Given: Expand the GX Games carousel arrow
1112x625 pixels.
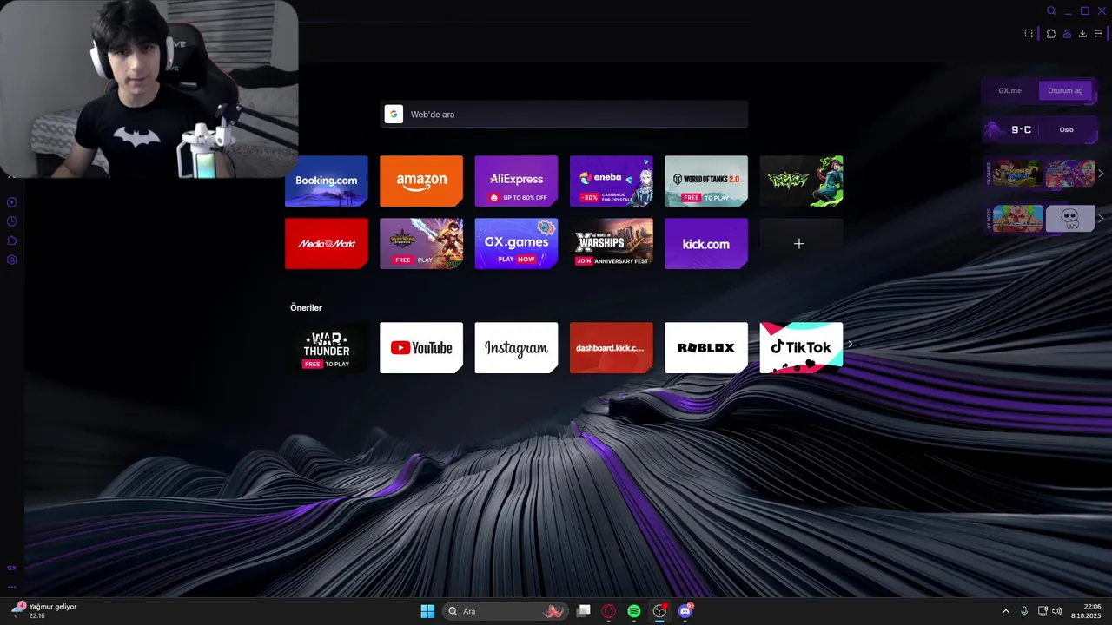Looking at the screenshot, I should [1102, 174].
